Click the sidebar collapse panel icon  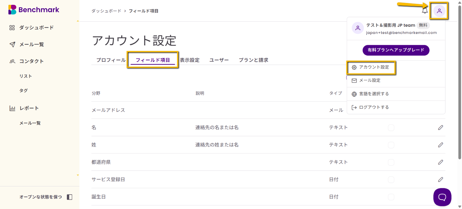69,197
